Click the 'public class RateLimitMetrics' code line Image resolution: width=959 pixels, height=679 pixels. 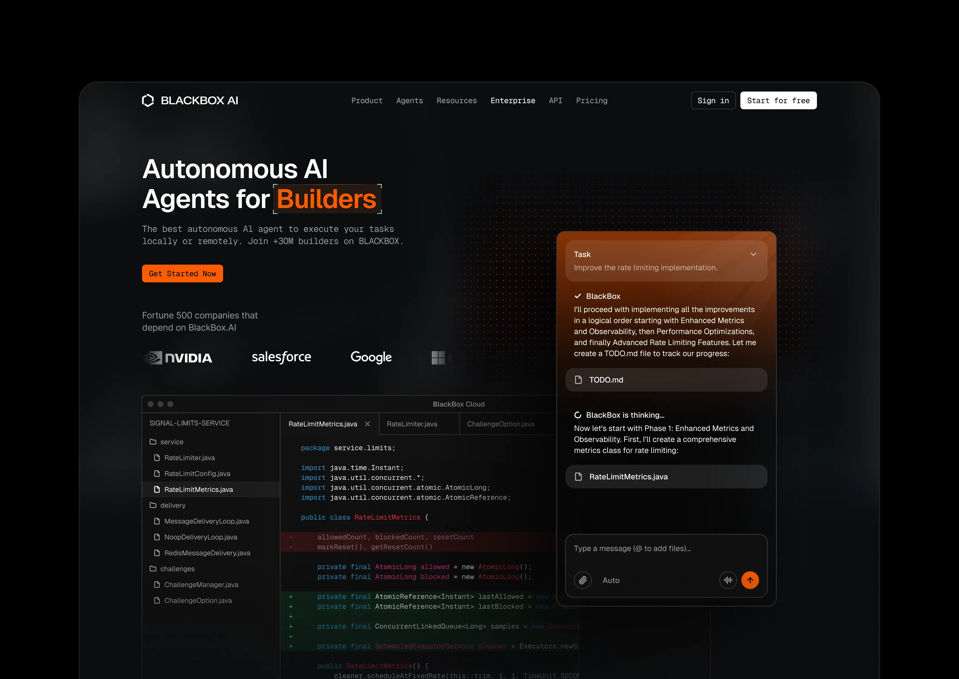(364, 517)
